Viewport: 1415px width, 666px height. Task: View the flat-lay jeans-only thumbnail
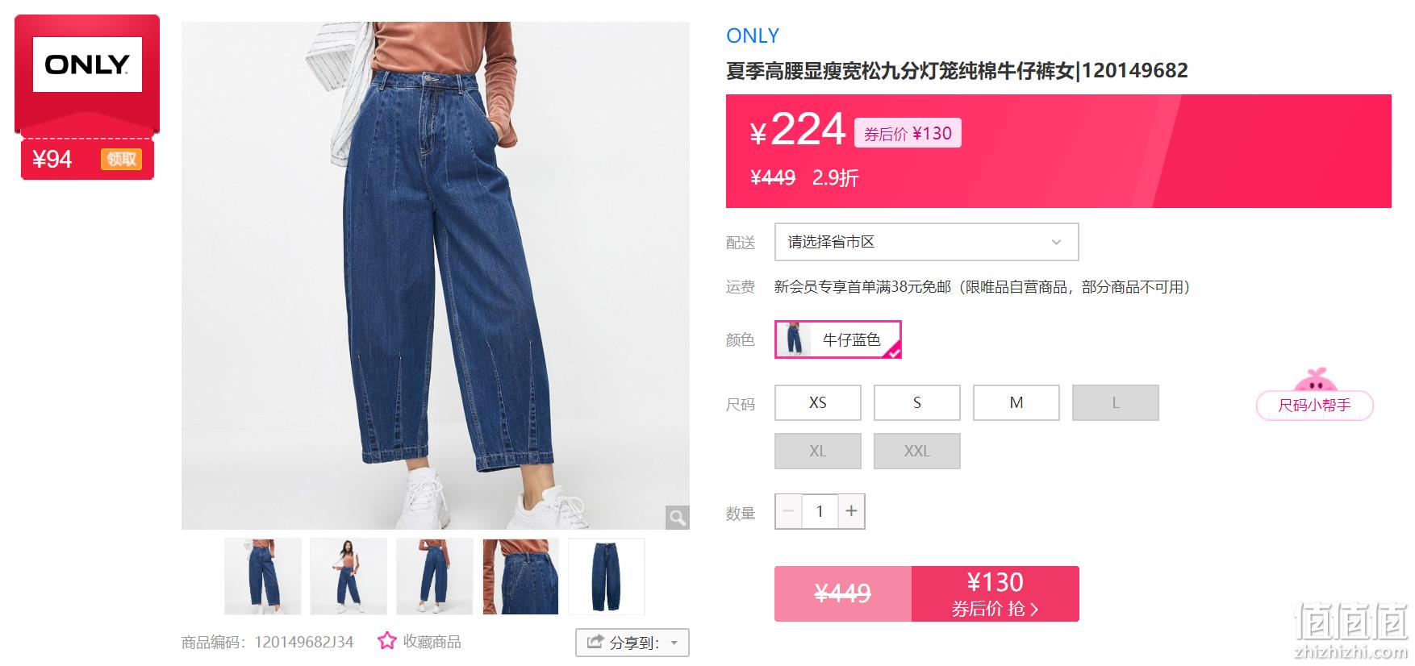click(607, 577)
